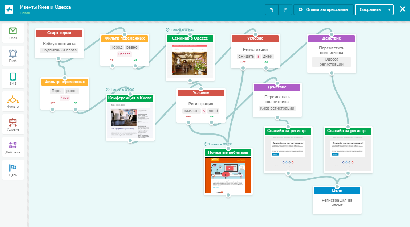
Task: Click the Киев регистрации tag in Действие
Action: click(277, 108)
